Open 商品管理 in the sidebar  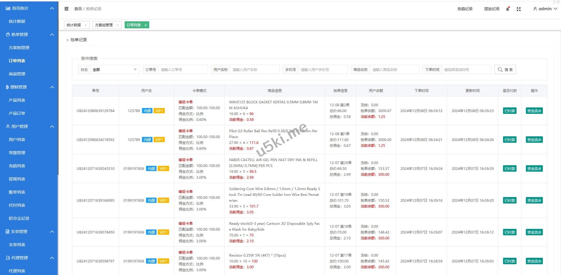pos(17,74)
